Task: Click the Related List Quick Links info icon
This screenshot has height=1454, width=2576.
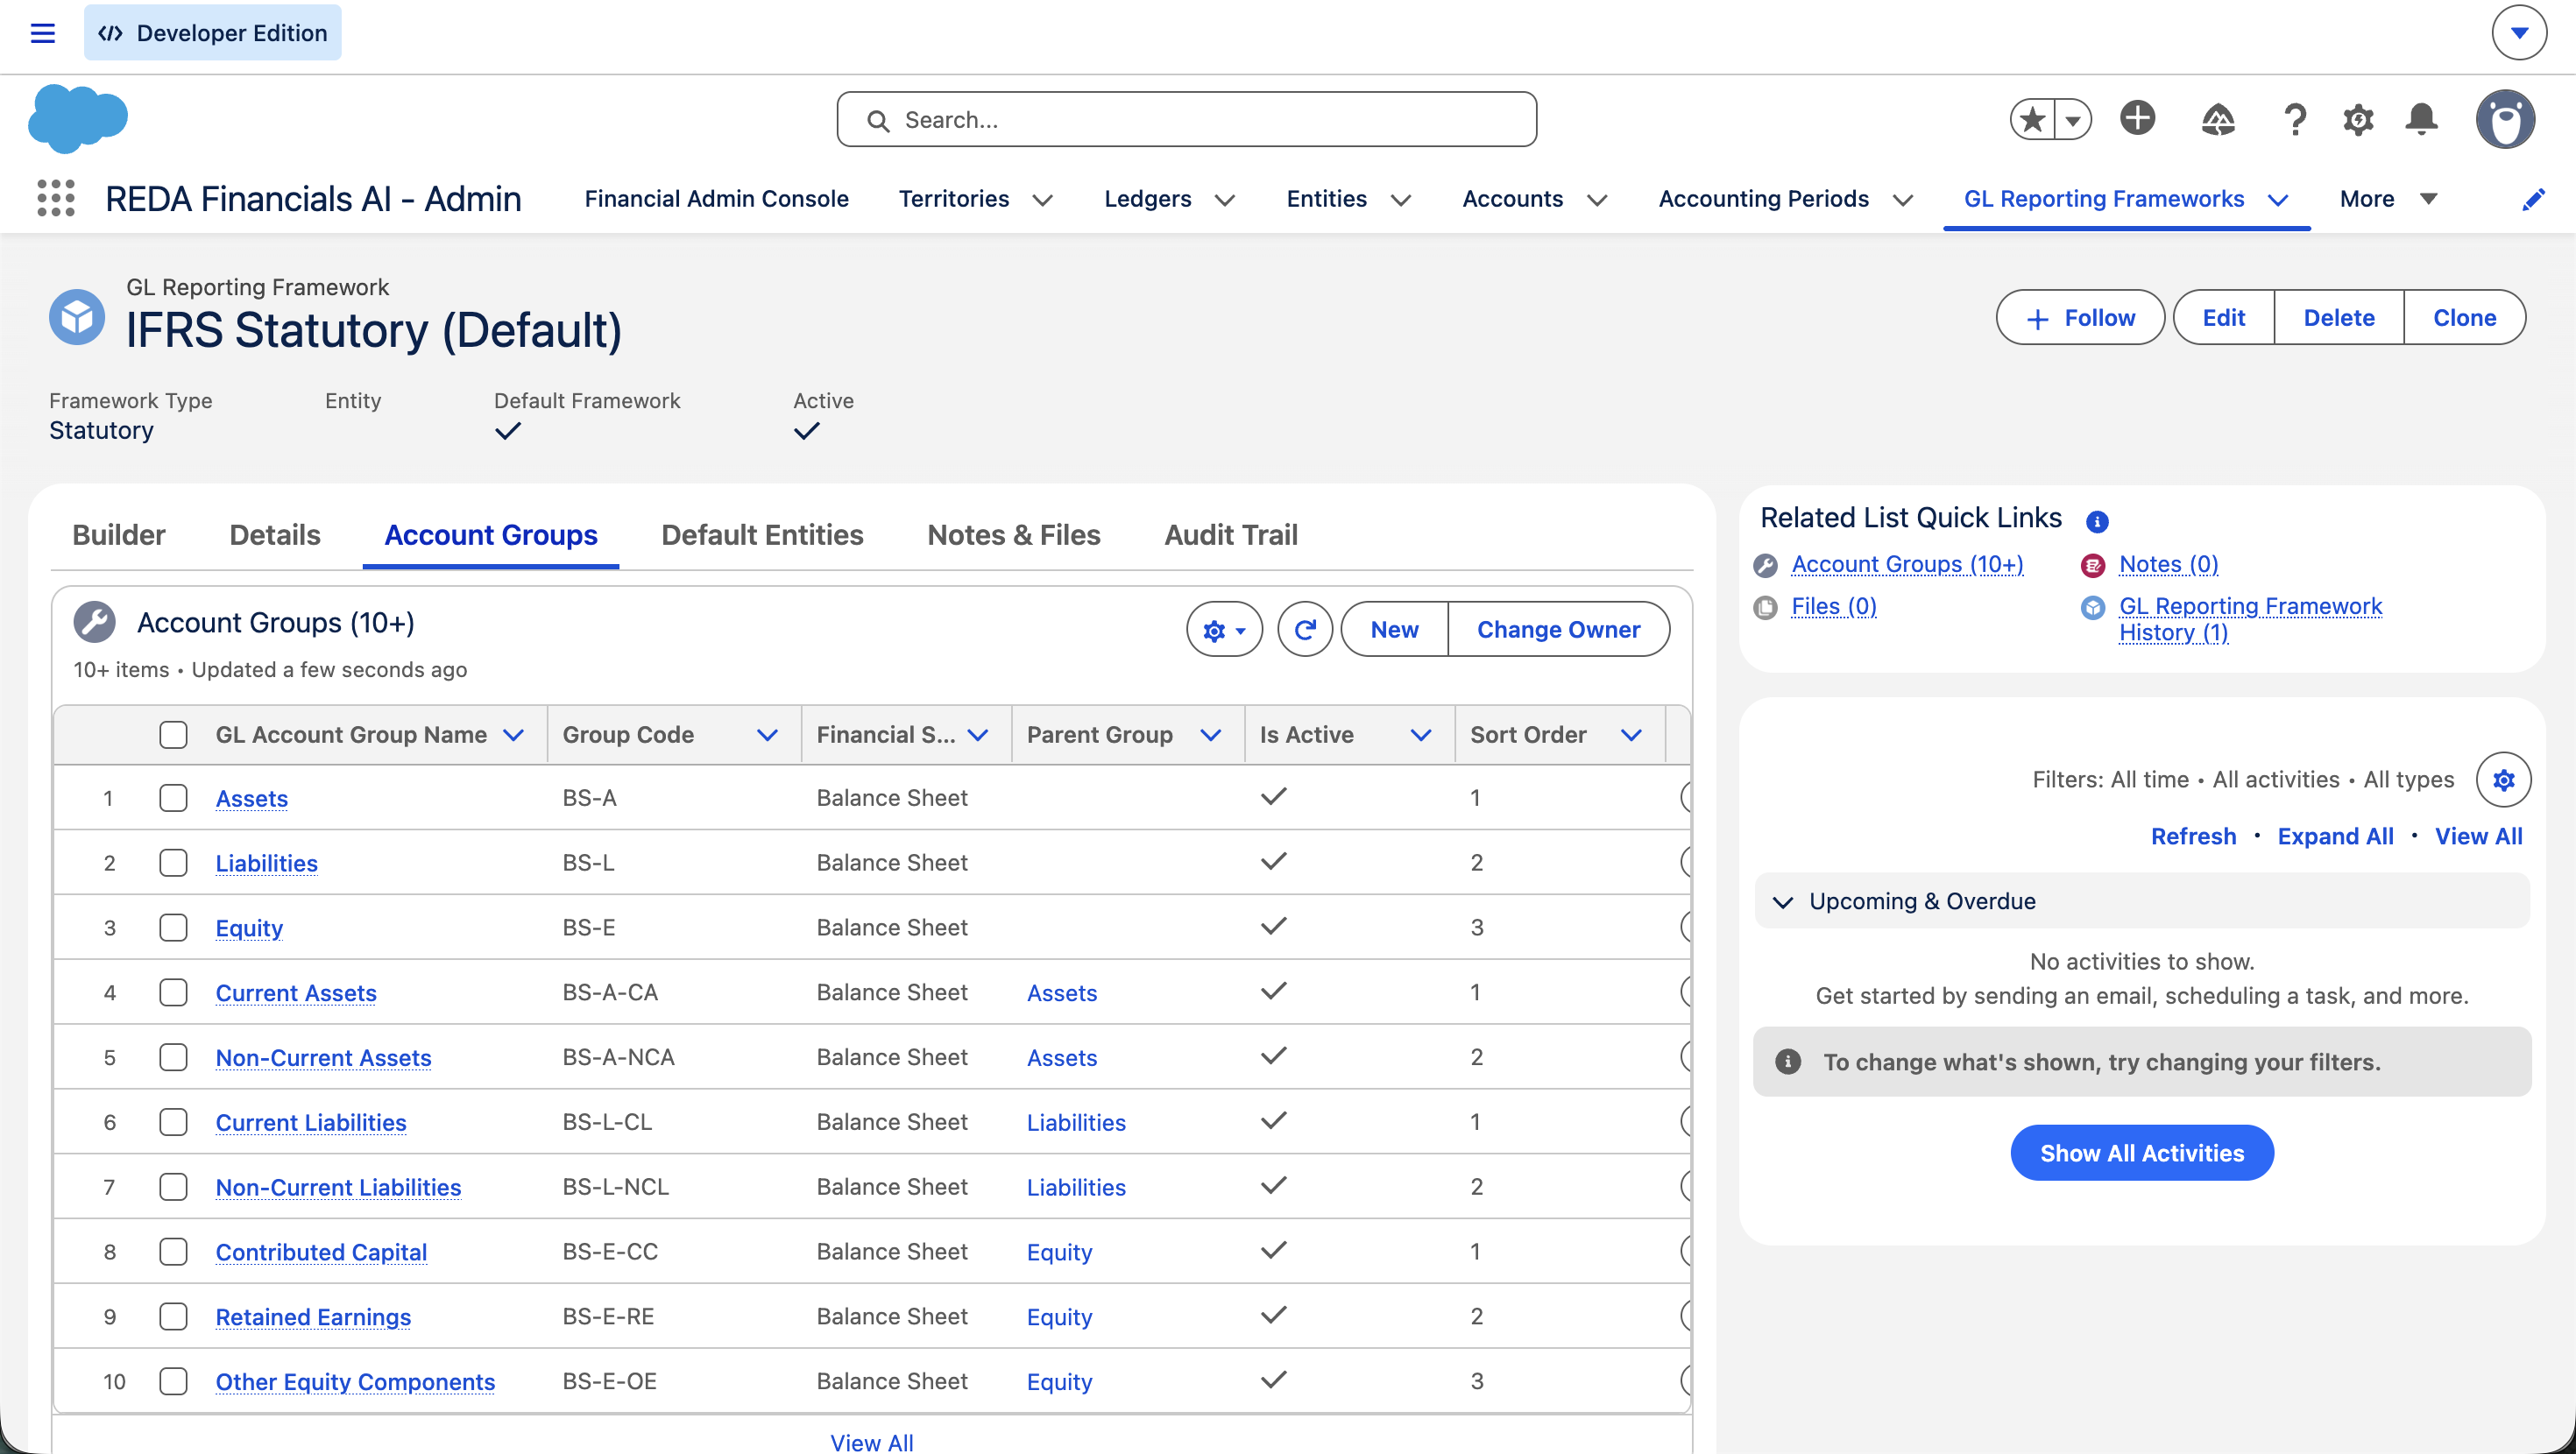Action: coord(2097,521)
